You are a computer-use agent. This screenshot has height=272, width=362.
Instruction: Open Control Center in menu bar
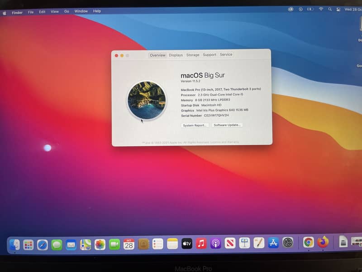point(338,9)
